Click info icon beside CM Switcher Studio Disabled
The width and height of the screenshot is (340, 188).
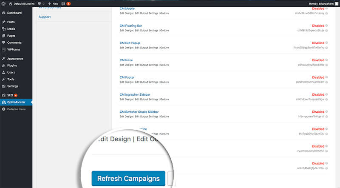pos(326,111)
